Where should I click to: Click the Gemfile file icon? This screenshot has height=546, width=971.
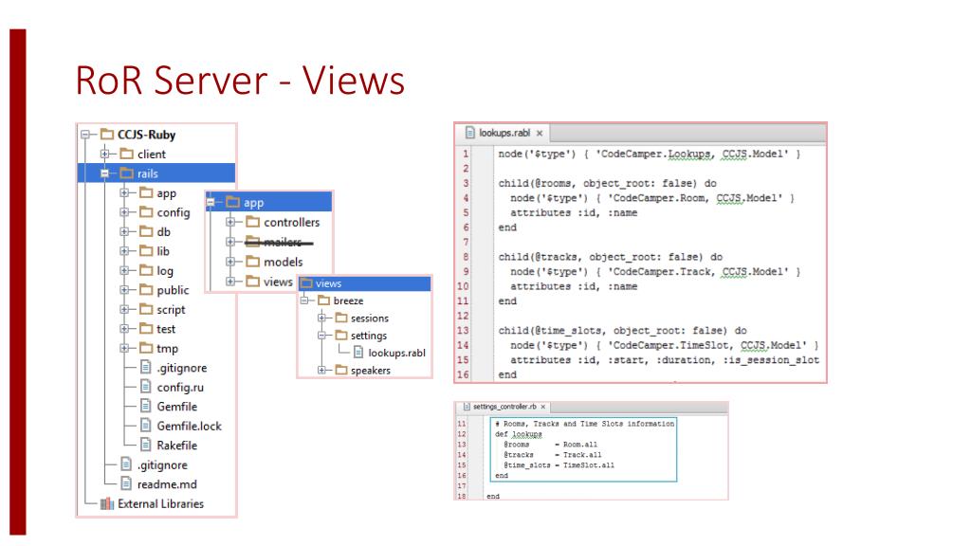pyautogui.click(x=145, y=406)
